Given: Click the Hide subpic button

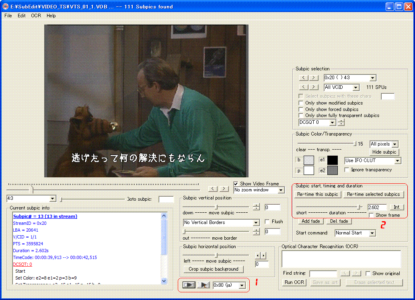Looking at the screenshot, I should pyautogui.click(x=384, y=152).
